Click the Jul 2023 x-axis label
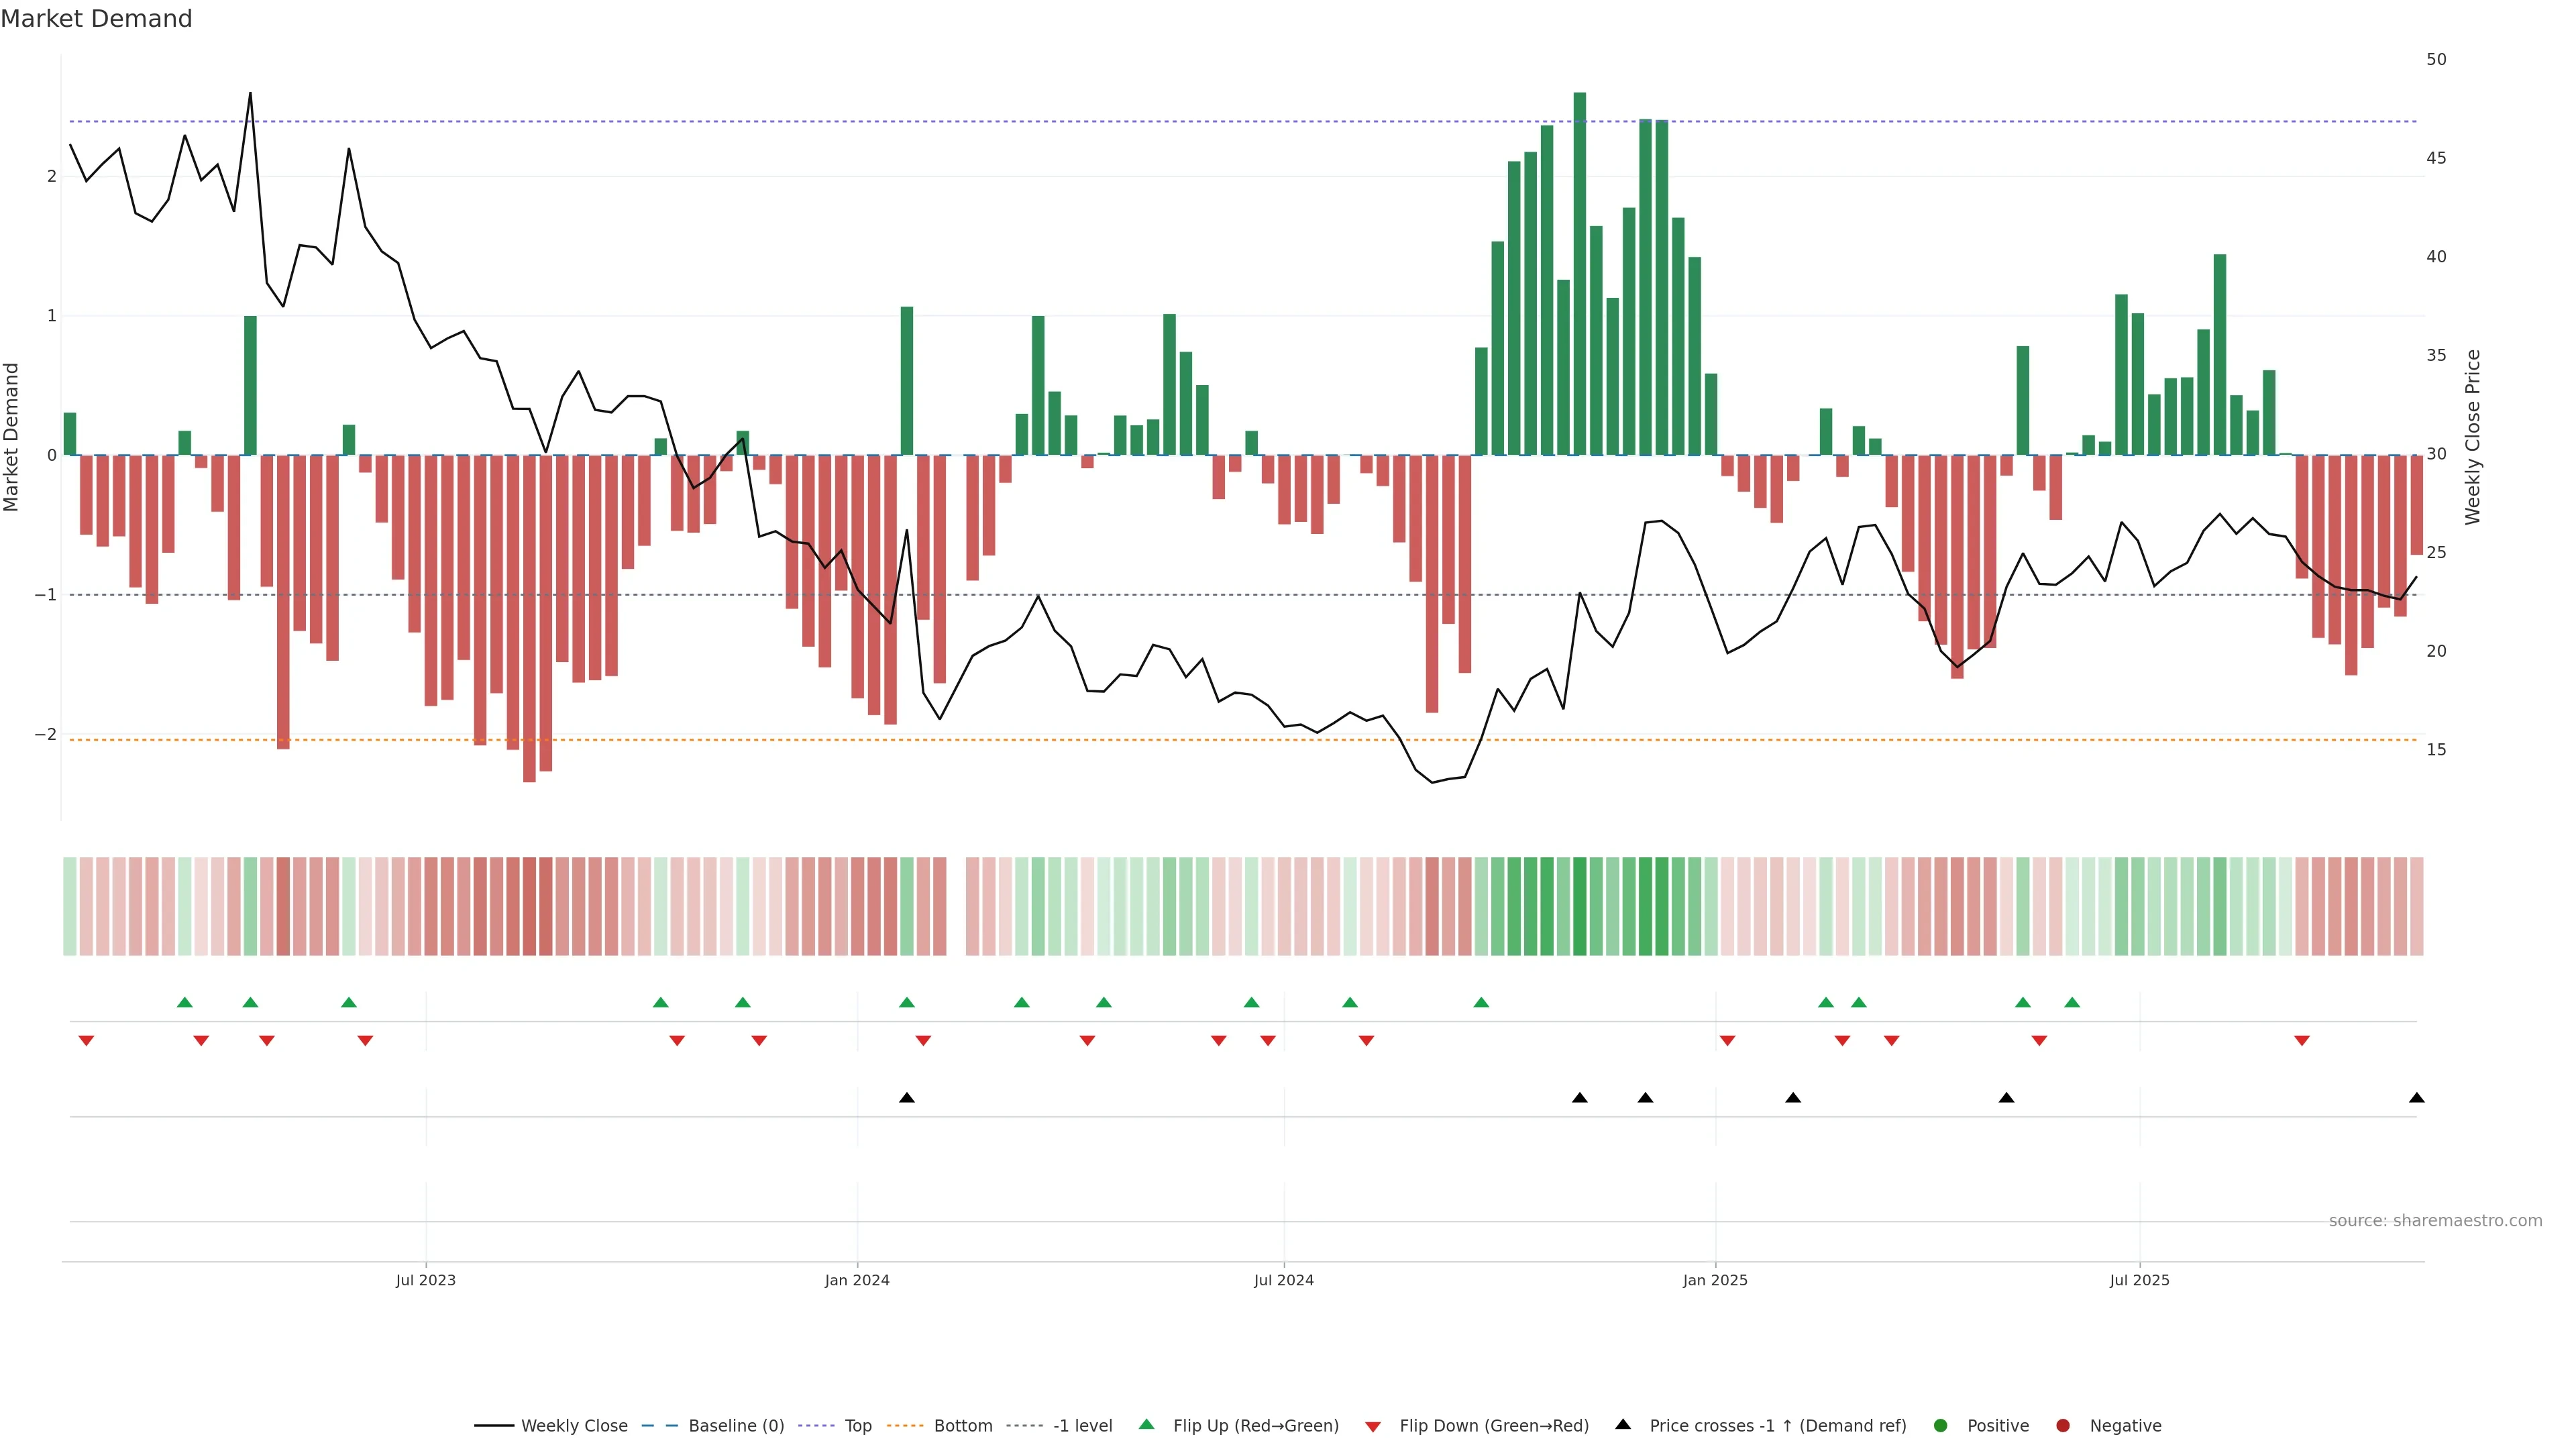The width and height of the screenshot is (2576, 1449). tap(425, 1280)
